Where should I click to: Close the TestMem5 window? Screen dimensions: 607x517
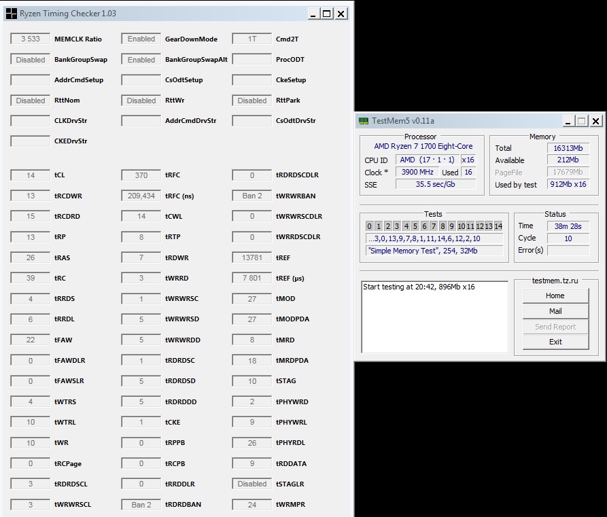595,121
